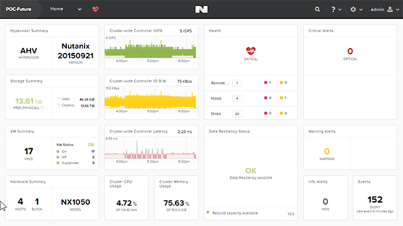
Task: Click the Cluster-wide Controller Latency chart
Action: [x=151, y=149]
